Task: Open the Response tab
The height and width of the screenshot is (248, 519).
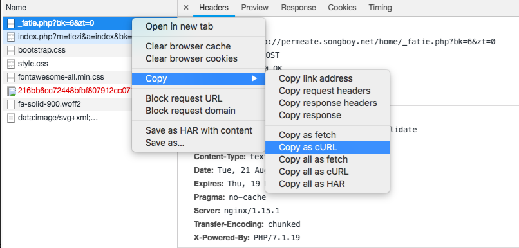Action: pyautogui.click(x=298, y=8)
